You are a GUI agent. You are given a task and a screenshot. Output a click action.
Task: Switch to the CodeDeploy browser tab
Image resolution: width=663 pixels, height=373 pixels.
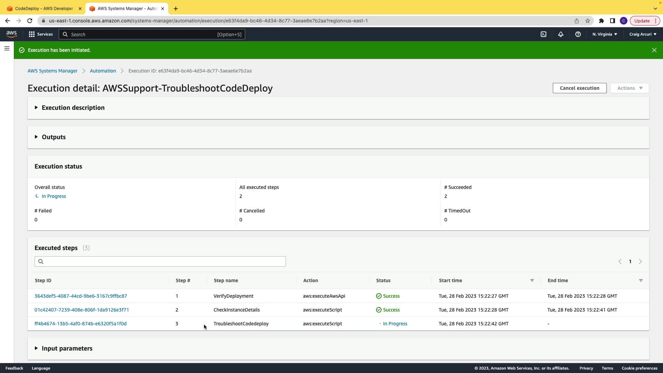tap(44, 8)
